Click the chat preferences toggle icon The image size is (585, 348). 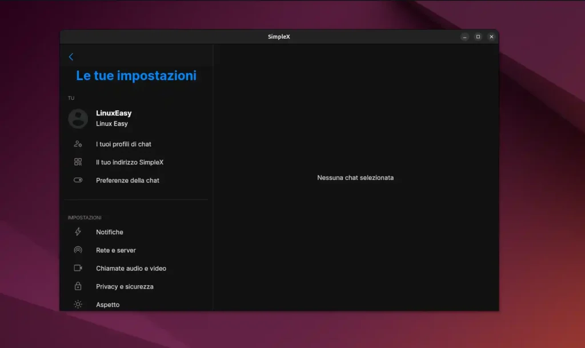78,180
